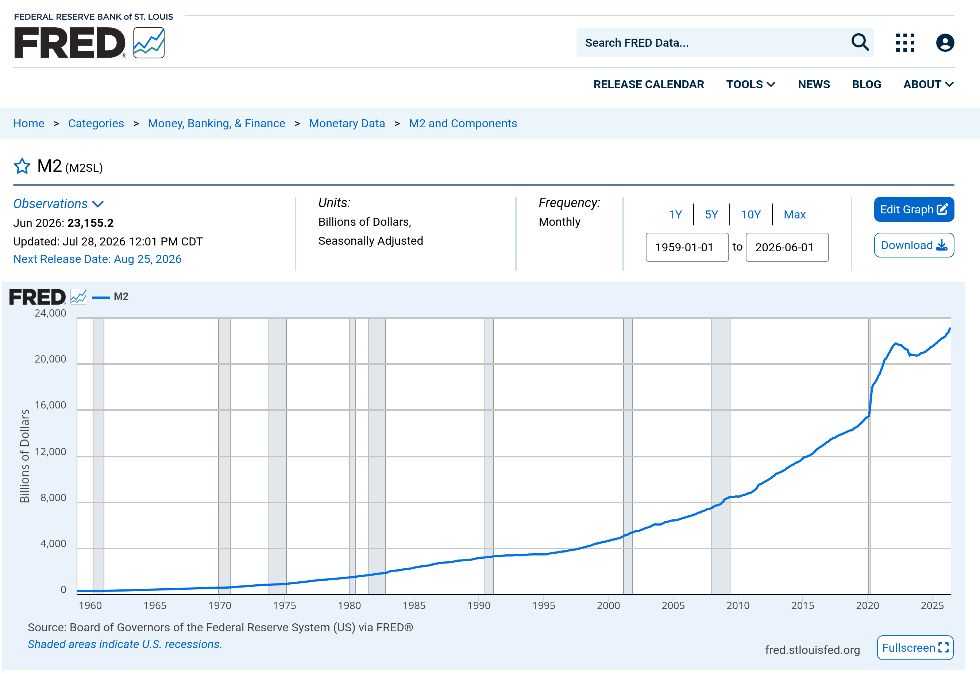Go to the Blog page

pyautogui.click(x=867, y=85)
